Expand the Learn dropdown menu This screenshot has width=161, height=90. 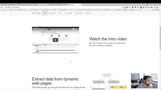[x=60, y=13]
